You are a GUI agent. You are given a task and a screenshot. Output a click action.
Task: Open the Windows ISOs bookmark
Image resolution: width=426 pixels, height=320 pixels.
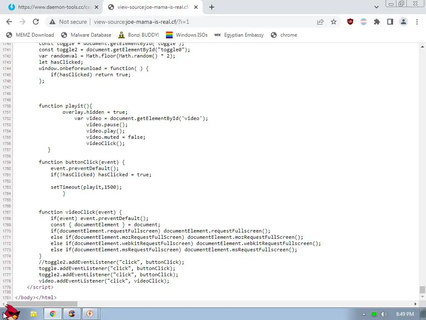click(187, 35)
